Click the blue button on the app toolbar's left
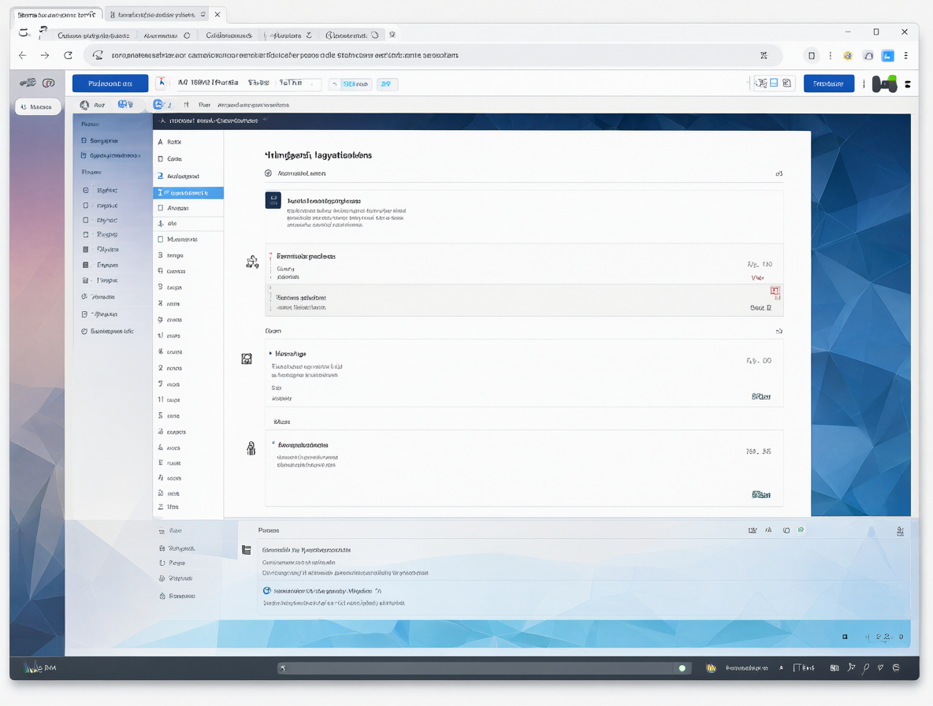 click(110, 84)
